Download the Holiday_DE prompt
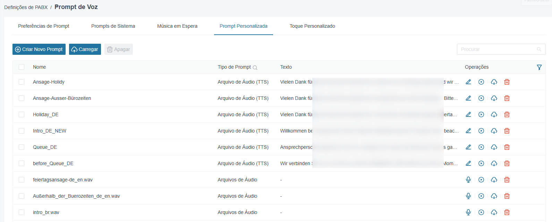The height and width of the screenshot is (222, 552). [494, 114]
